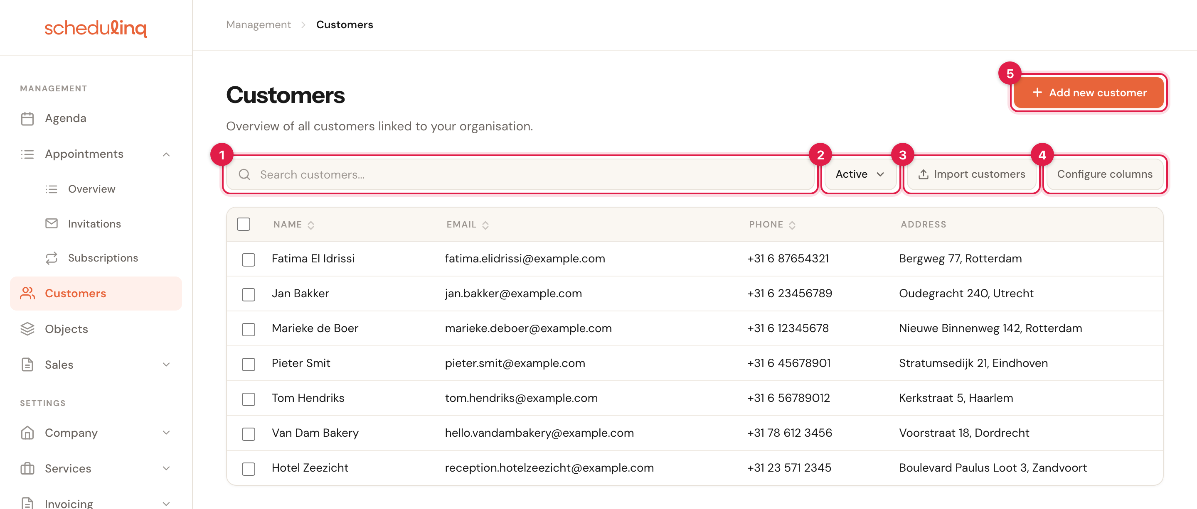
Task: Click the Services briefcase icon
Action: point(27,469)
